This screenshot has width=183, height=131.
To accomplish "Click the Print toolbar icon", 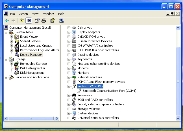I will pyautogui.click(x=44, y=21).
